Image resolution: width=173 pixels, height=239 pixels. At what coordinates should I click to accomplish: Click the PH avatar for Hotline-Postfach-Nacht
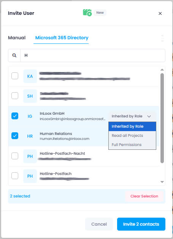click(30, 156)
